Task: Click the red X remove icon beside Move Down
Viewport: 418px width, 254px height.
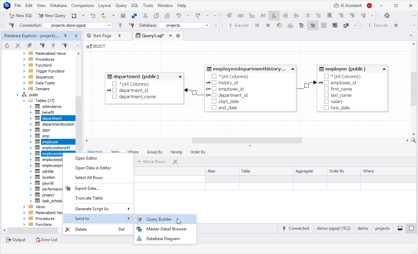Action: (x=176, y=162)
